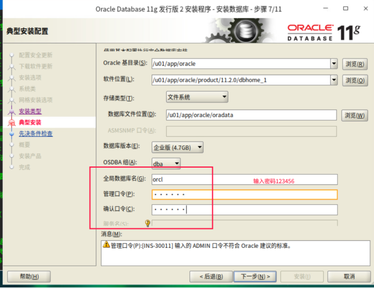Image resolution: width=374 pixels, height=288 pixels.
Task: Click the 系统类 step
Action: (x=27, y=88)
